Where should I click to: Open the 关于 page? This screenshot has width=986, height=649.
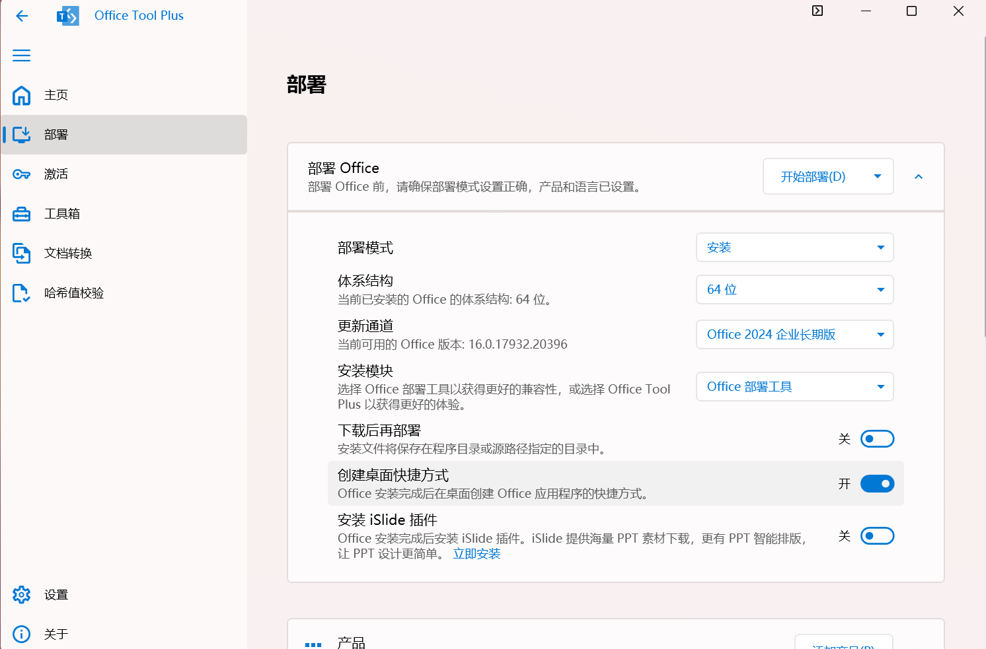pos(124,634)
